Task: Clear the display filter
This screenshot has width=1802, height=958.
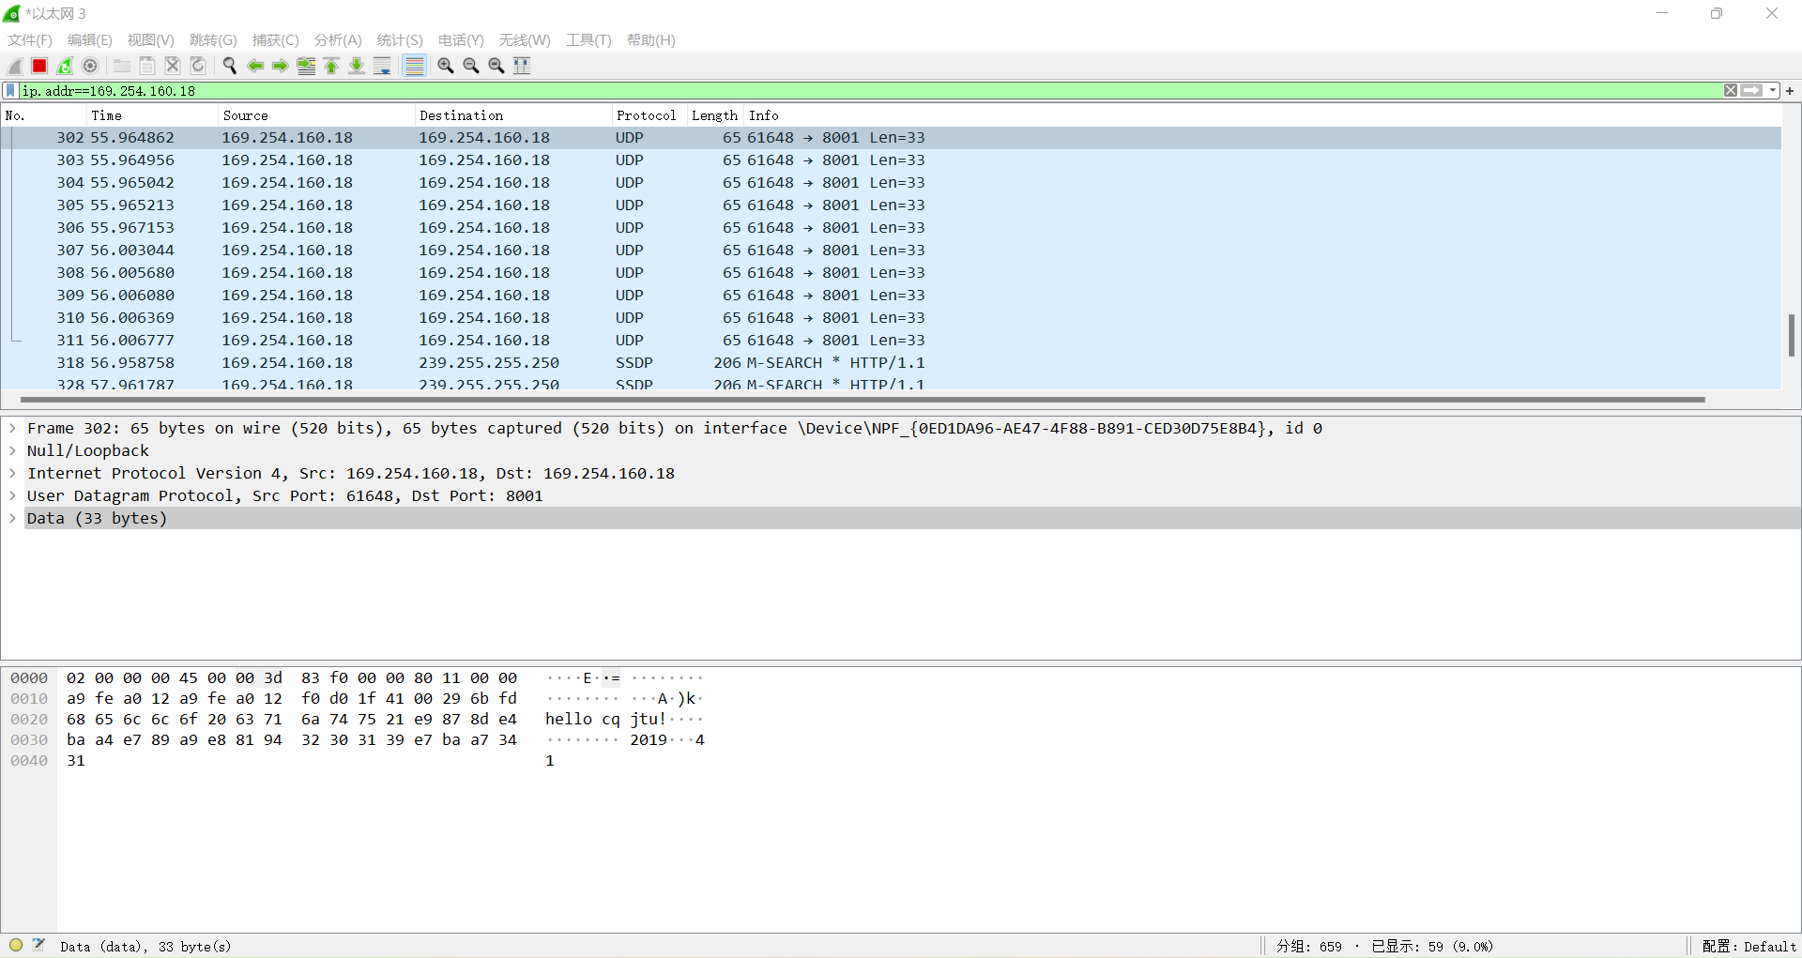Action: point(1730,91)
